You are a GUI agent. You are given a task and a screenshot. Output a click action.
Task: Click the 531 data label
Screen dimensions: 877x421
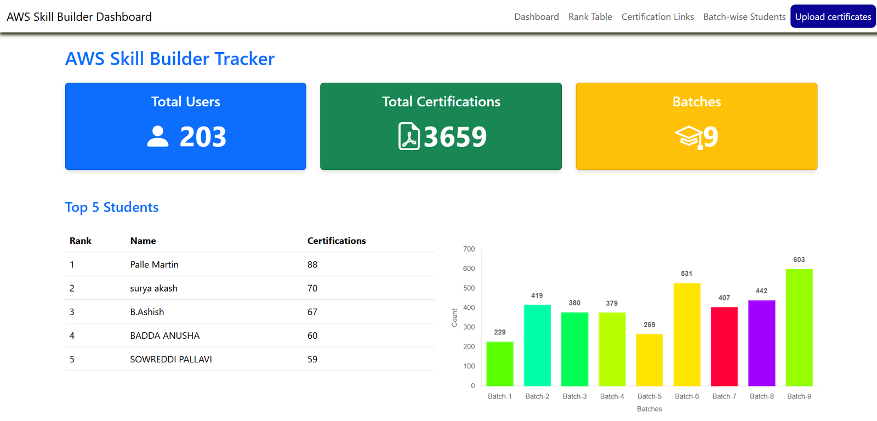click(687, 274)
